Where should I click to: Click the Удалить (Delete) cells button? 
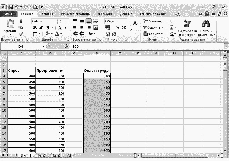153,28
